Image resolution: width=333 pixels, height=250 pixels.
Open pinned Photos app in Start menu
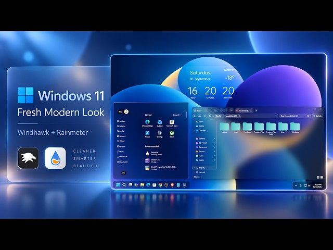pos(147,134)
